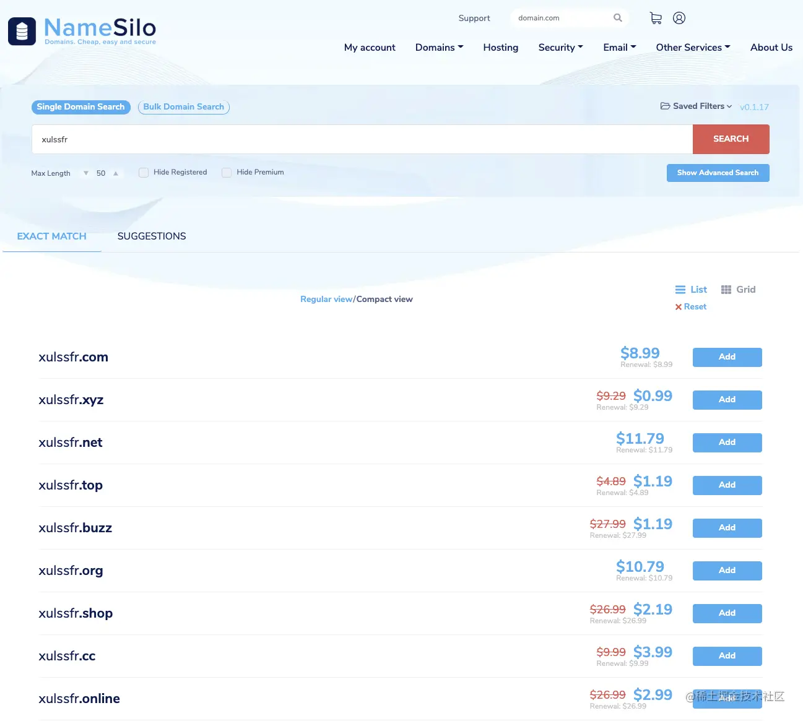Click the magnifier icon in top search
This screenshot has height=721, width=803.
(x=617, y=18)
